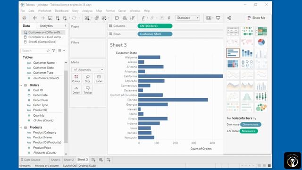Screen dimensions: 302x170
Task: Switch to Sheet 1 tab
Action: click(56, 160)
